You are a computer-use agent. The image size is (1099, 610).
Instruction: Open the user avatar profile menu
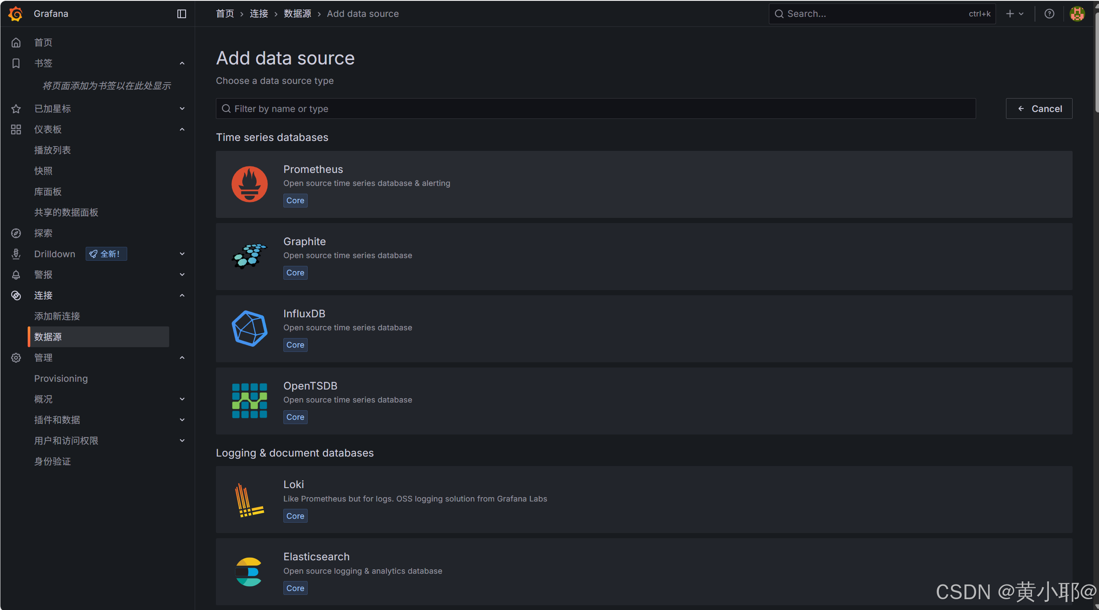click(x=1077, y=14)
